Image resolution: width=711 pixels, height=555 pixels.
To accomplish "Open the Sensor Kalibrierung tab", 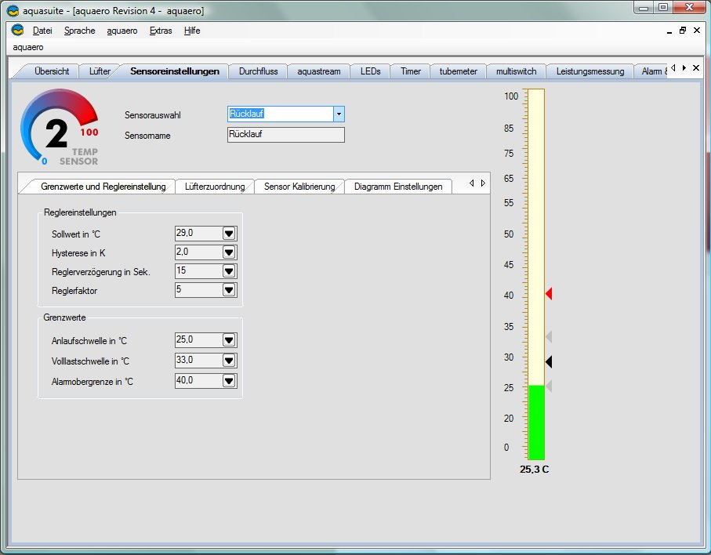I will 299,187.
